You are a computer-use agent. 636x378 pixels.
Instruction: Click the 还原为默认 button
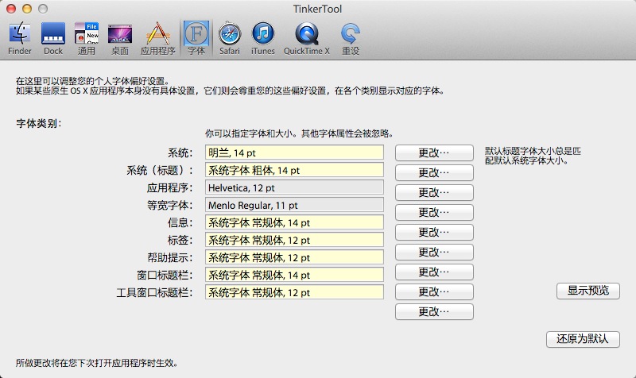583,339
